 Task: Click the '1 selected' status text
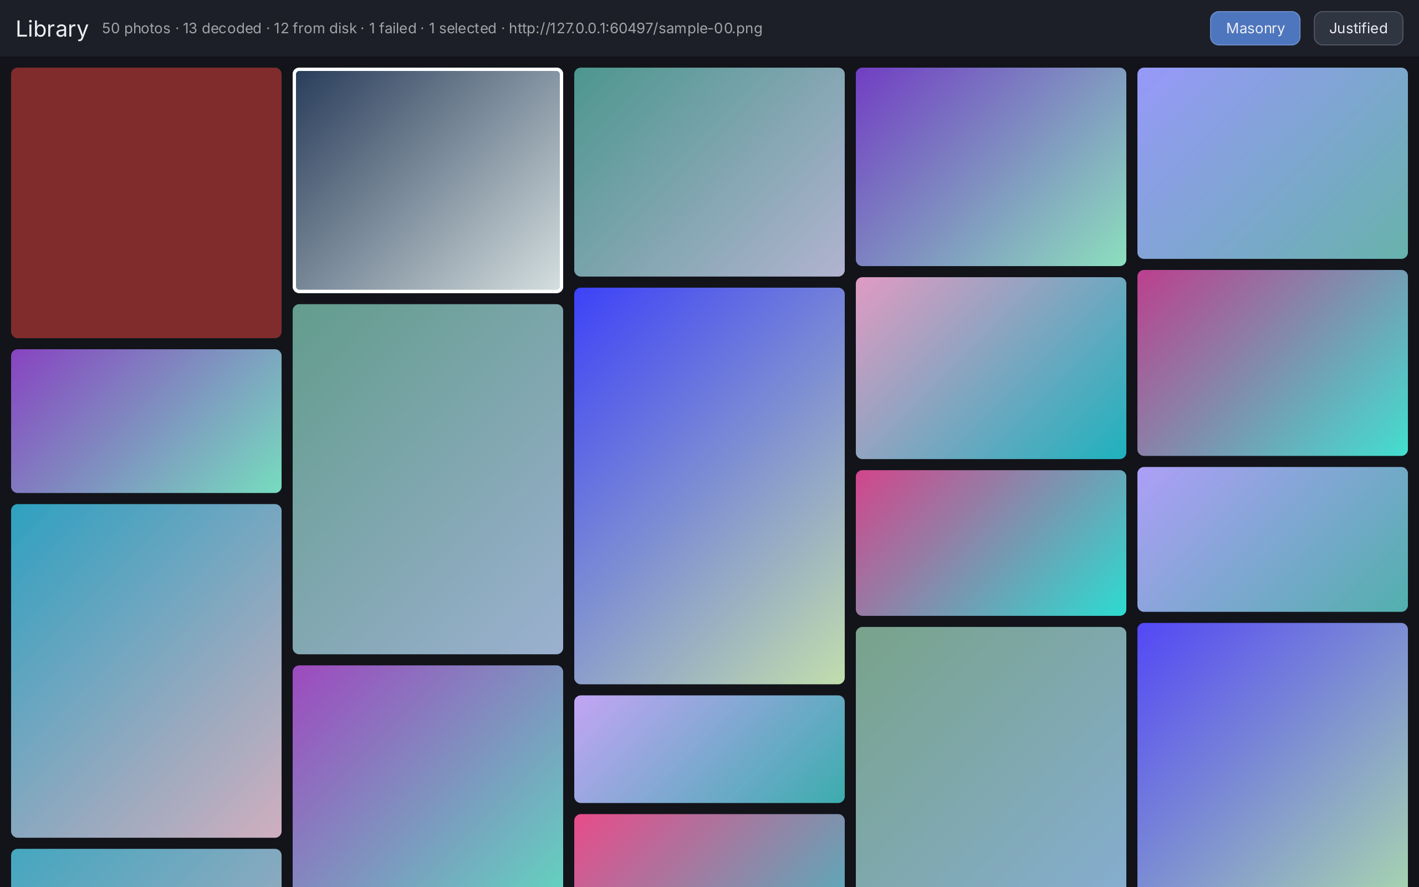pos(463,28)
